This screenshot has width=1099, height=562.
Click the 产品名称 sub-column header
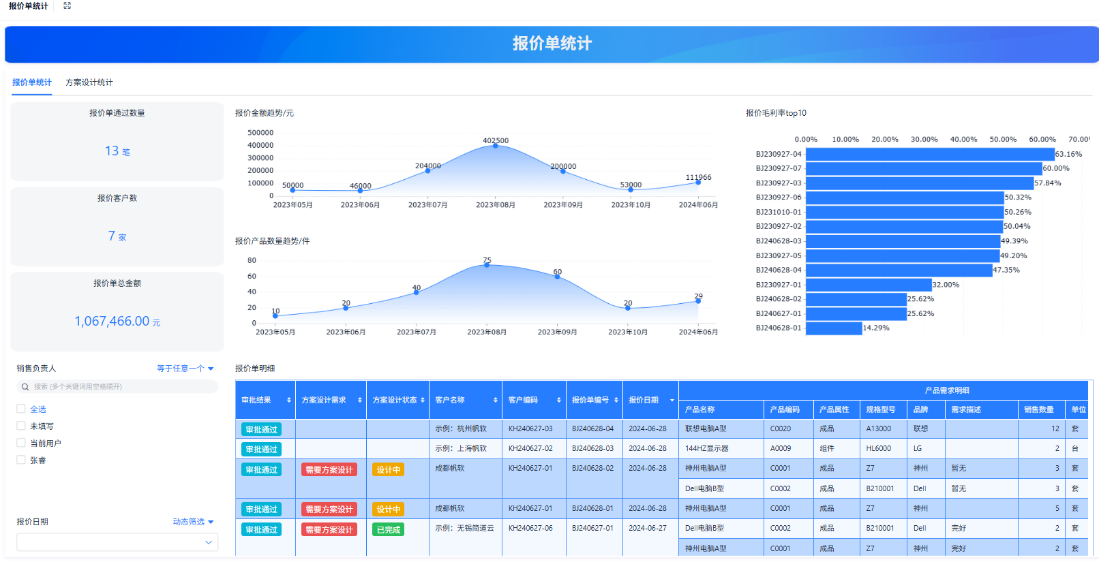[700, 410]
